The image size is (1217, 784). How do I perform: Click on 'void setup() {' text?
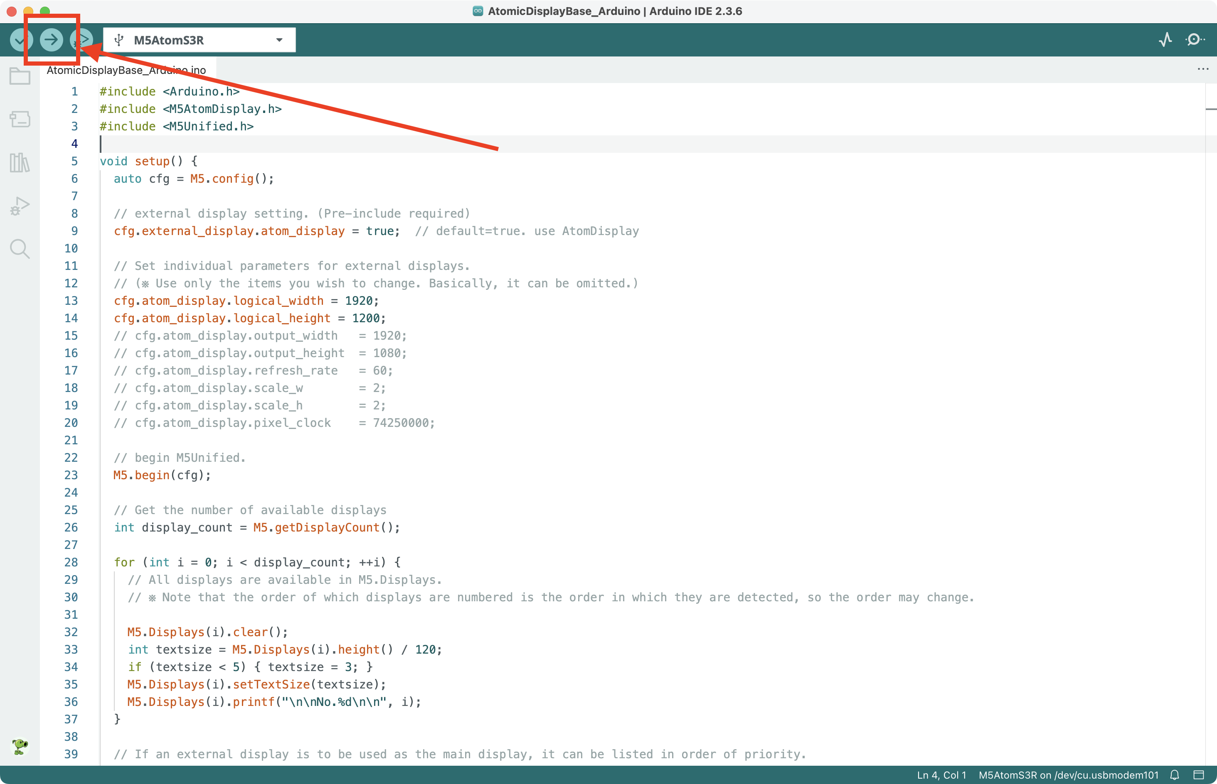pos(148,162)
